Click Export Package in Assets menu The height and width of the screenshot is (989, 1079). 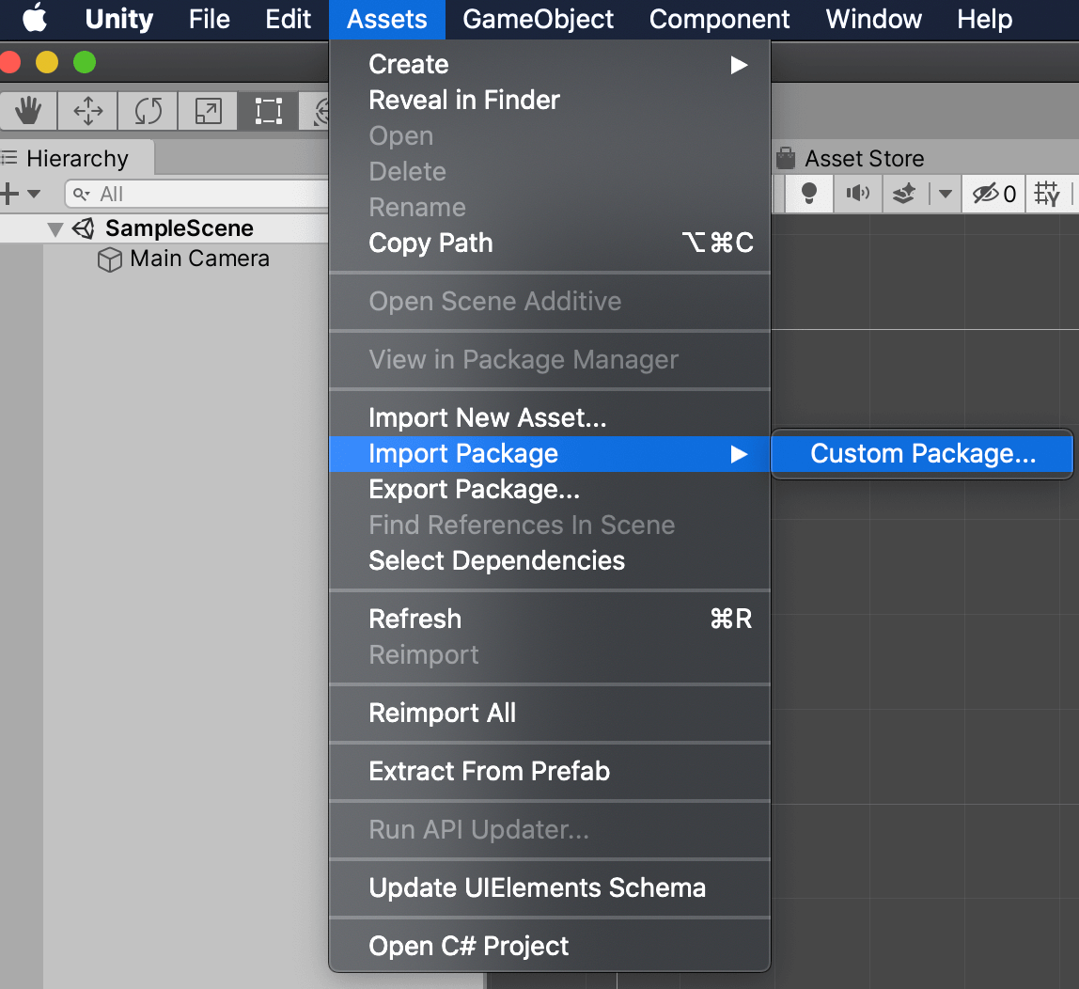(x=474, y=490)
